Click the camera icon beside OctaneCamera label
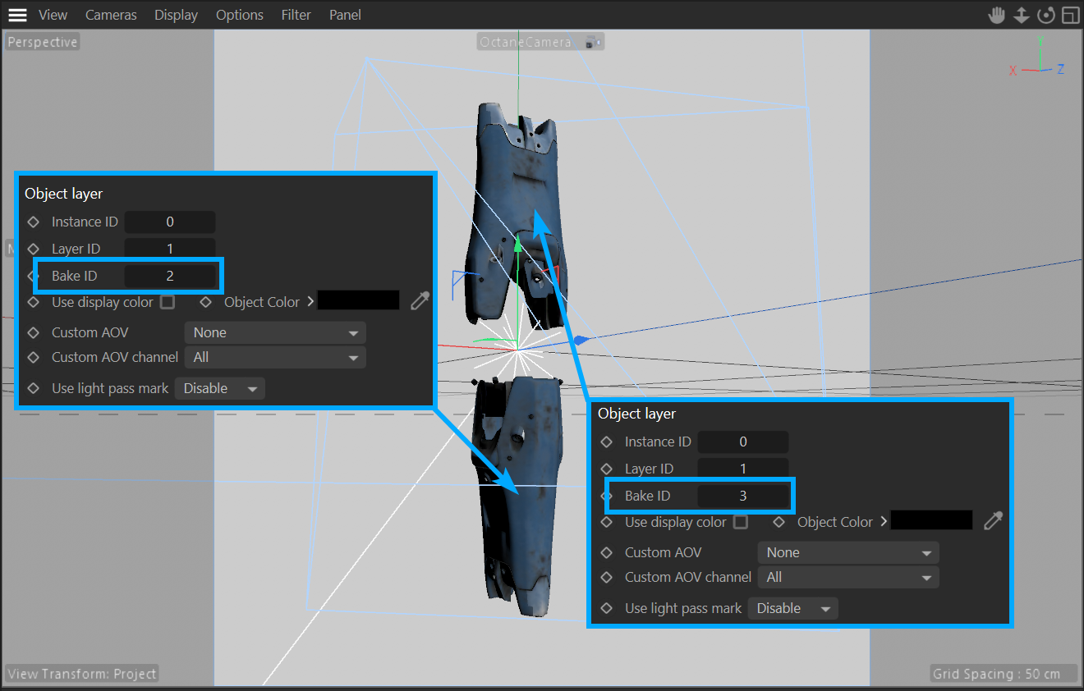Screen dimensions: 1084x691 (592, 42)
